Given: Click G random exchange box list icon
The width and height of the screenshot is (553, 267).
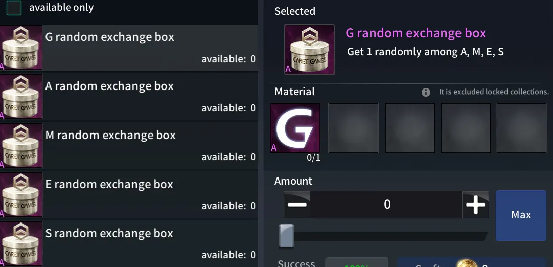Looking at the screenshot, I should tap(21, 48).
